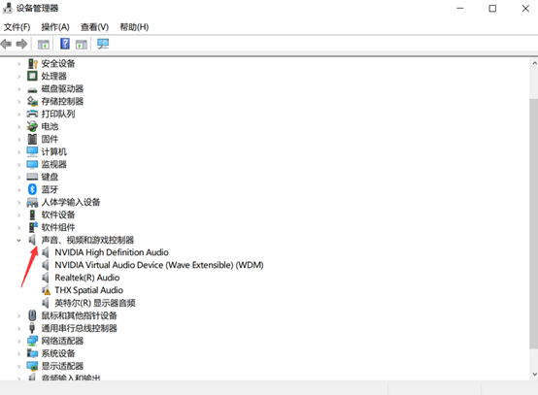Select Realtek(R) Audio device
The height and width of the screenshot is (395, 538).
tap(87, 278)
